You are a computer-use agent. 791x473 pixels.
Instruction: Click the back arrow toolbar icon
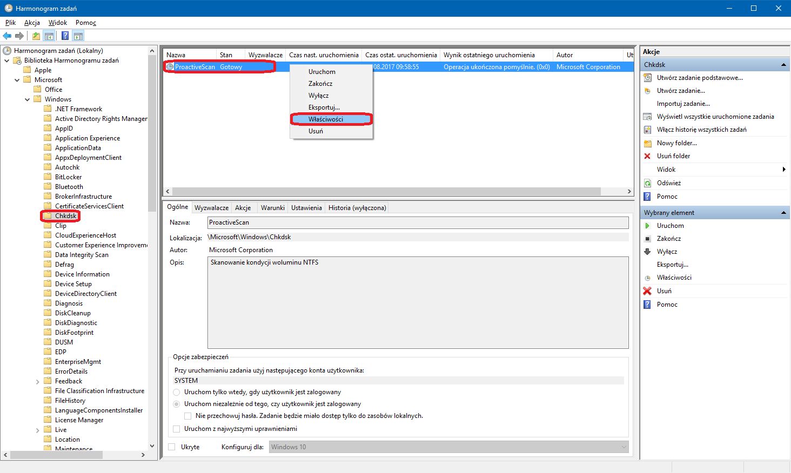pyautogui.click(x=7, y=36)
